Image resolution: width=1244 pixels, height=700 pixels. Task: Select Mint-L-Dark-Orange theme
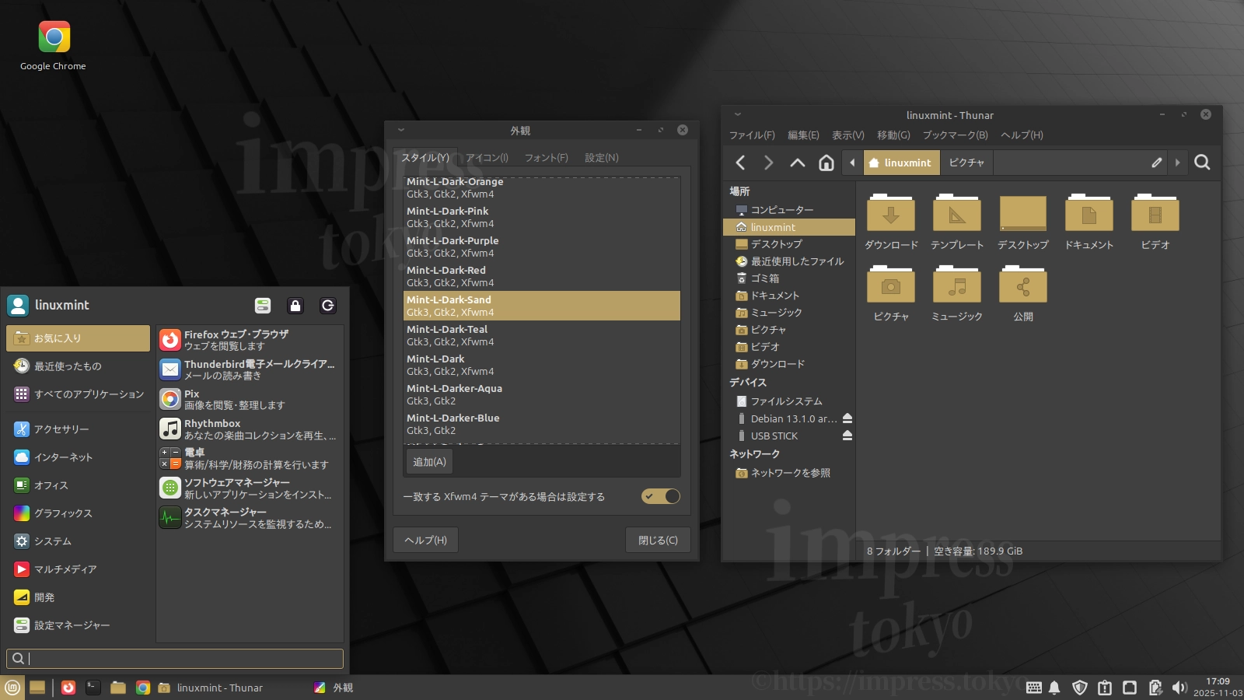[x=542, y=187]
